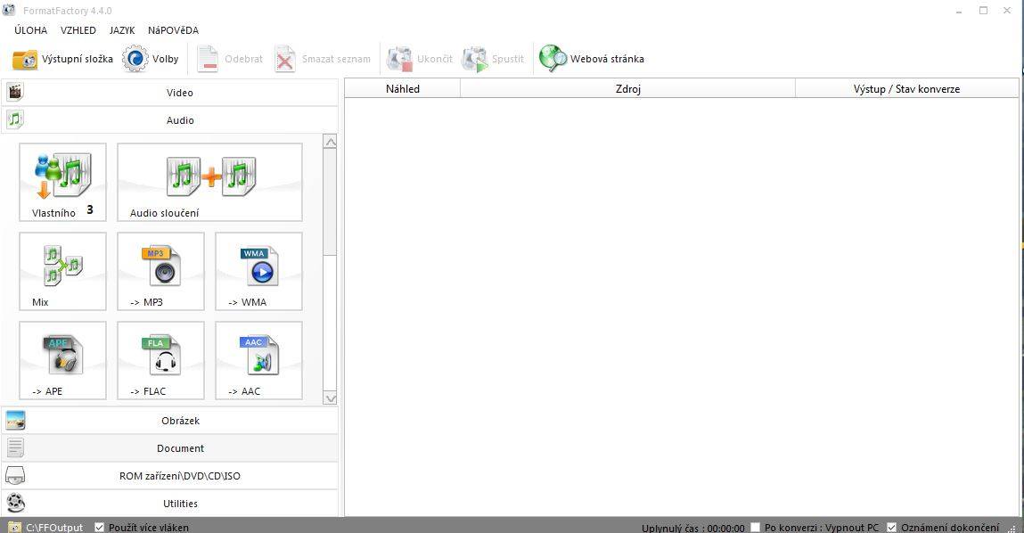
Task: Open the ÚLOHA menu
Action: point(30,30)
